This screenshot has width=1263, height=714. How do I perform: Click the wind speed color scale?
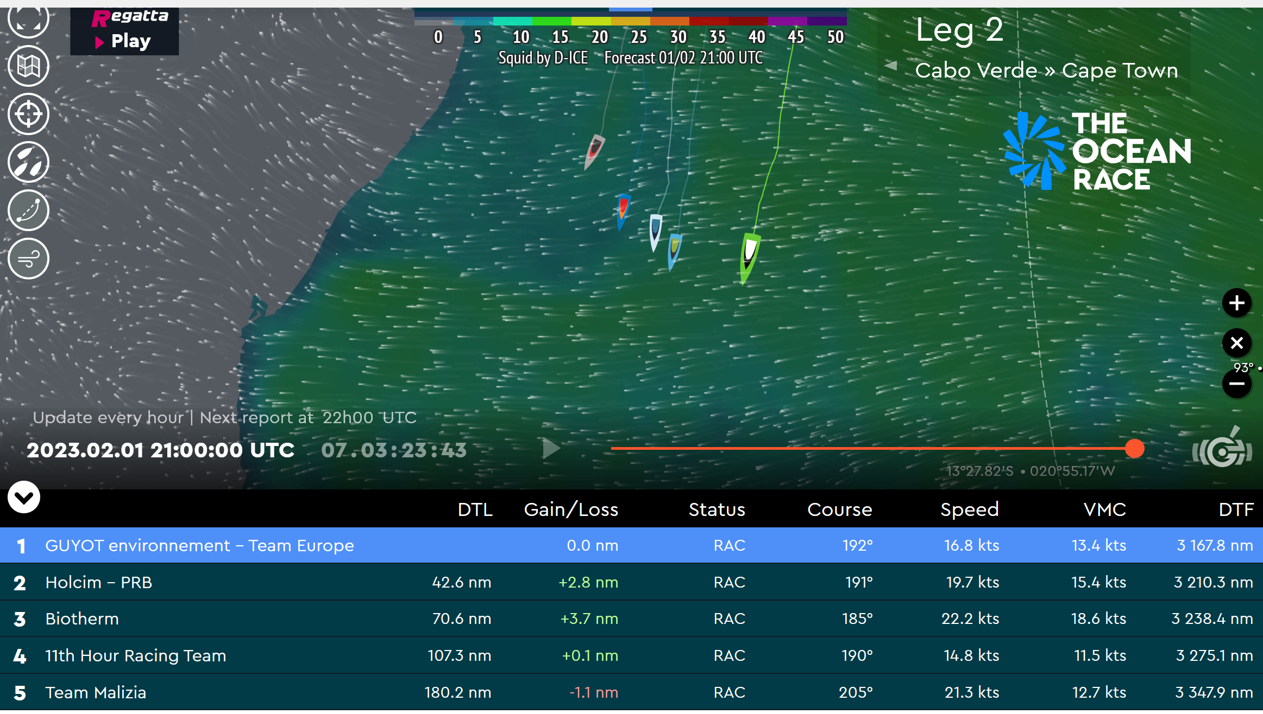pos(631,21)
